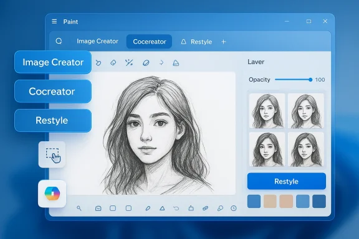Screen dimensions: 359x239
Task: Click the large Image Creator floating button
Action: 53,62
